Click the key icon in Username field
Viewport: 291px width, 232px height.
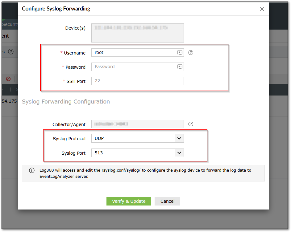tap(180, 53)
